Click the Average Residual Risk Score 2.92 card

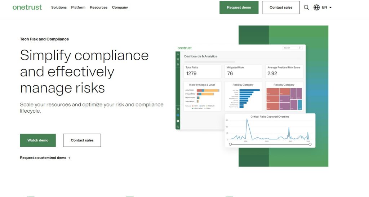284,71
